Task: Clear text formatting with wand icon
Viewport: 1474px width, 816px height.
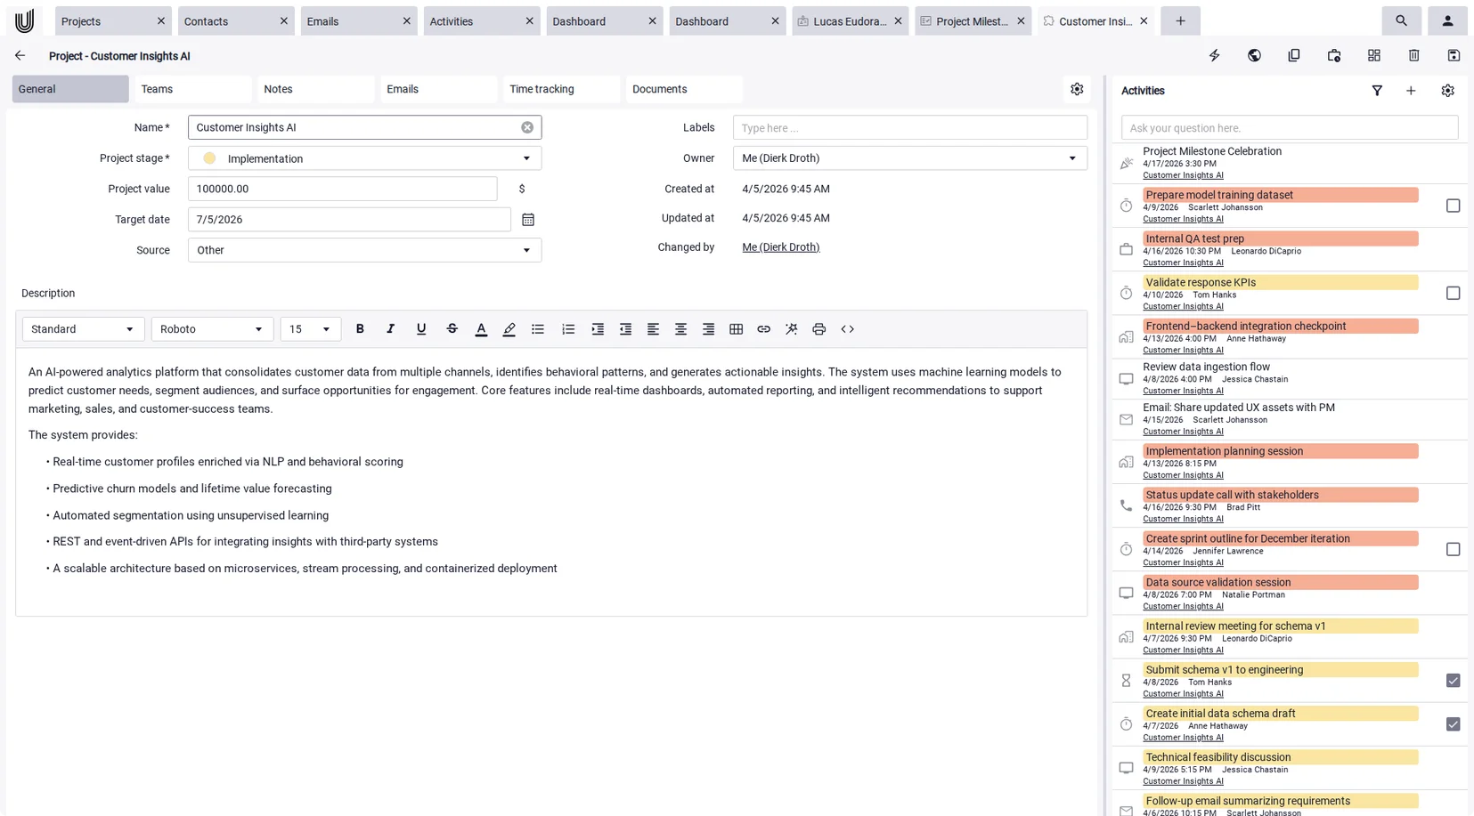Action: tap(791, 329)
